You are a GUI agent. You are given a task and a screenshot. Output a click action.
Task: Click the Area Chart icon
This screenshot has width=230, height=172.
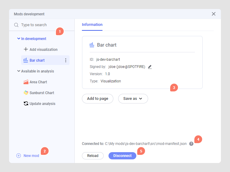(x=26, y=82)
